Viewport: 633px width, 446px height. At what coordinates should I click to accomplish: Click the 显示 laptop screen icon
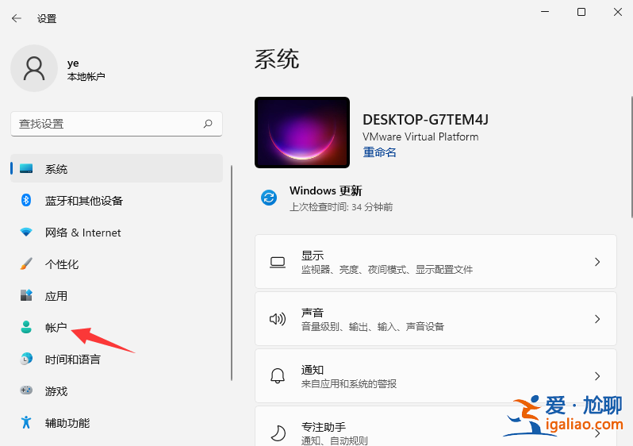[278, 262]
